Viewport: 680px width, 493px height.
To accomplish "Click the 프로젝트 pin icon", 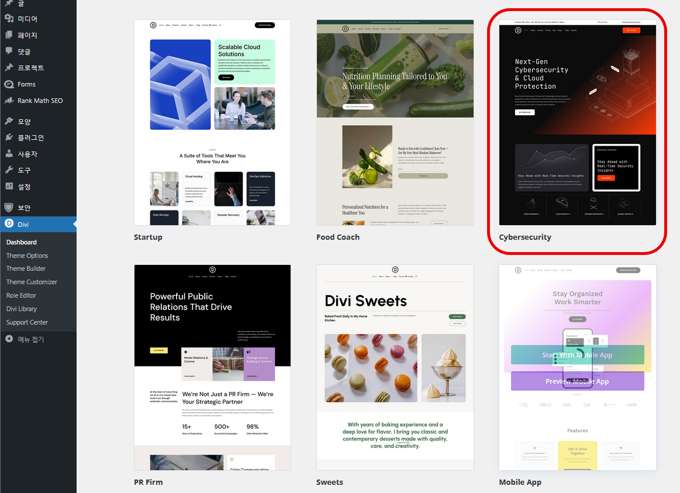I will point(9,67).
